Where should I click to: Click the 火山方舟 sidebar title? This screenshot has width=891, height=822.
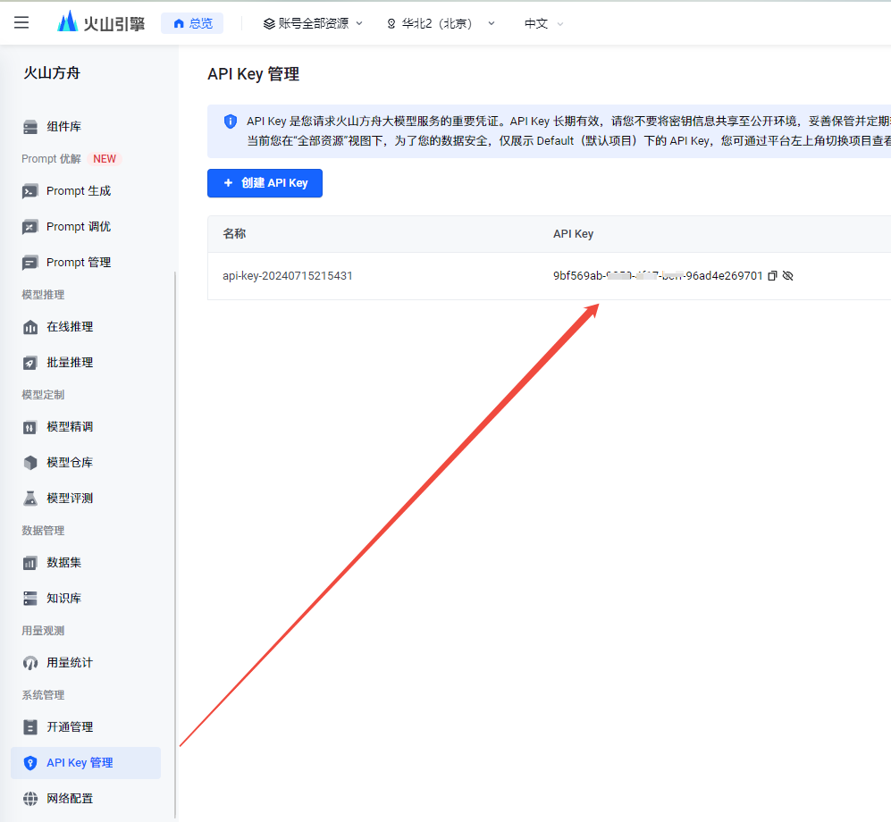click(x=52, y=73)
